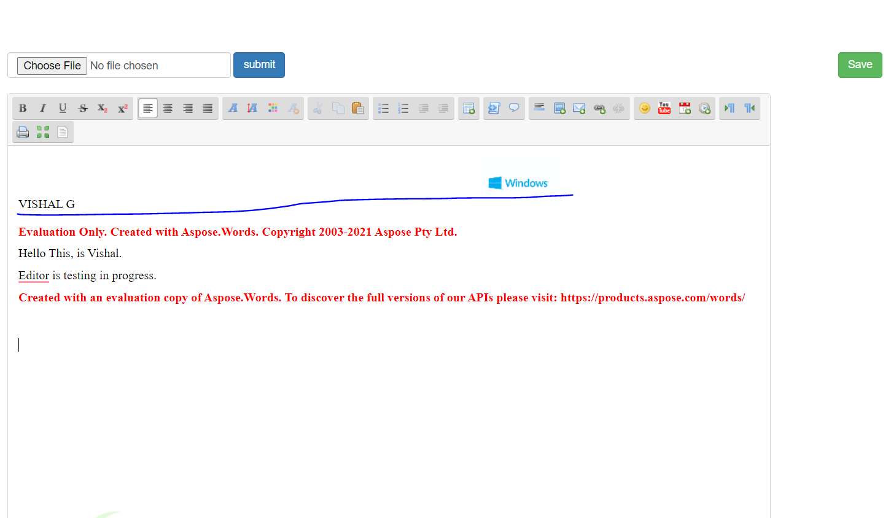
Task: Insert a YouTube video
Action: coord(664,109)
